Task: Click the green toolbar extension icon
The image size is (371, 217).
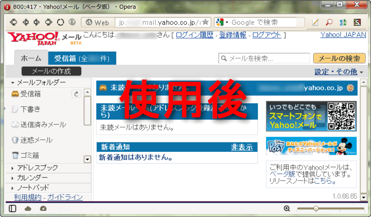Action: coord(343,22)
